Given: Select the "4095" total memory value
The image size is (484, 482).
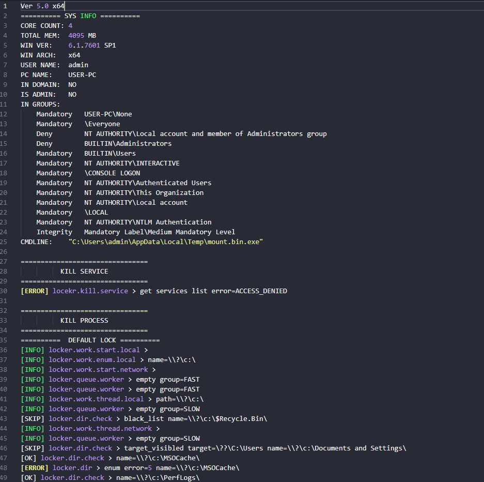Looking at the screenshot, I should click(x=76, y=36).
